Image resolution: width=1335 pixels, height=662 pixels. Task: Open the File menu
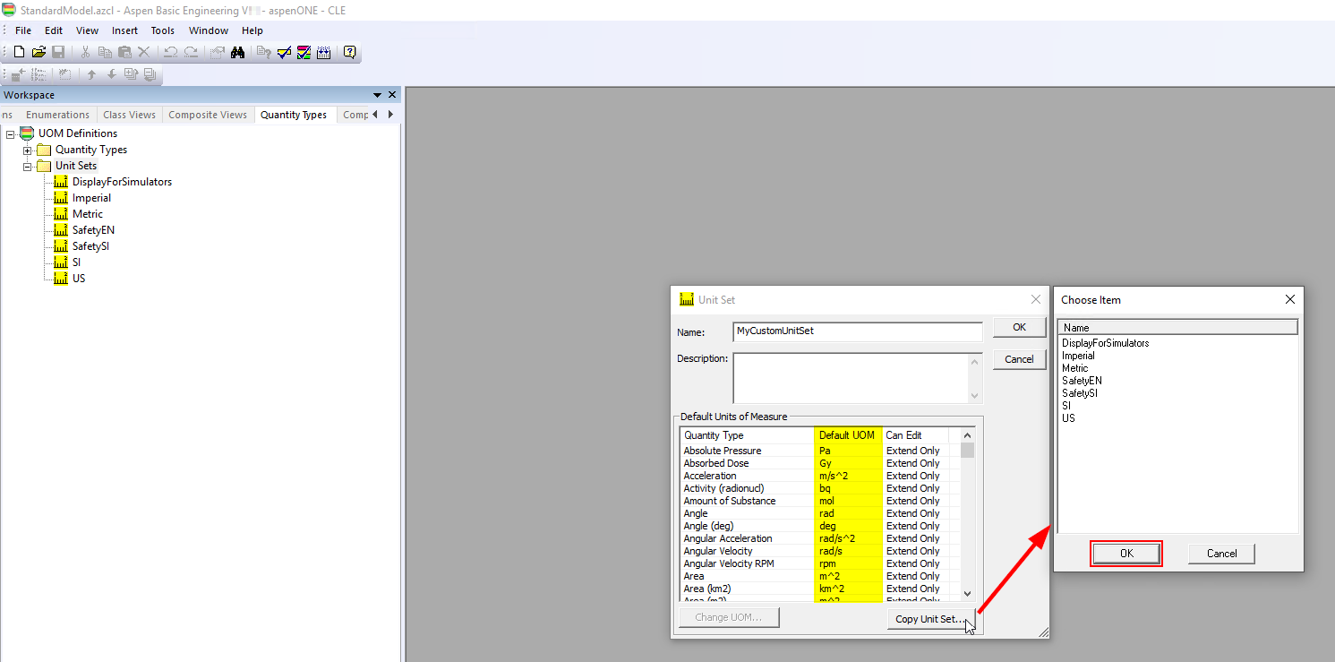click(23, 30)
